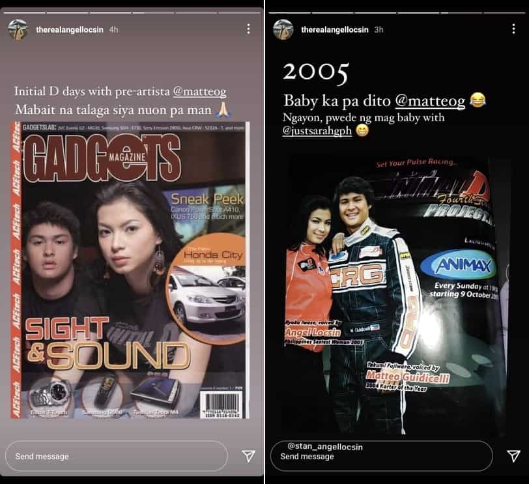Jump to last story segment on right progress bar
This screenshot has width=529, height=484.
click(504, 13)
